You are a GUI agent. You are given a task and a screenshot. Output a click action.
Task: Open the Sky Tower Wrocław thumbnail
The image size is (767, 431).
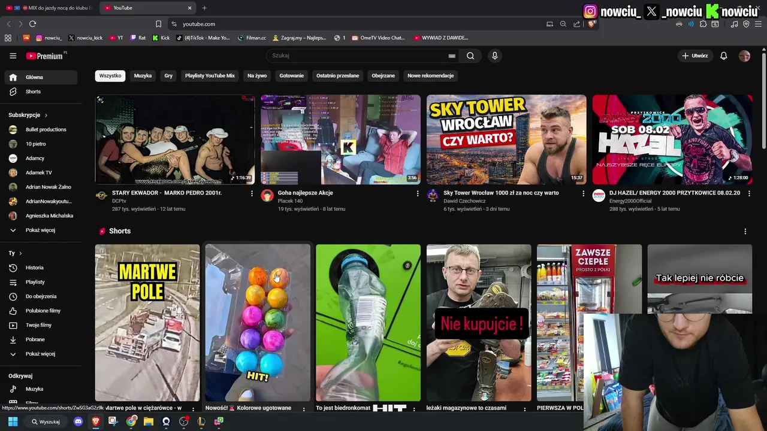tap(506, 139)
